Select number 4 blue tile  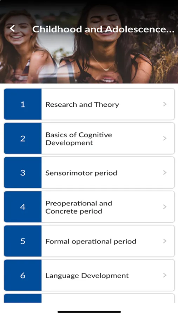tap(23, 207)
